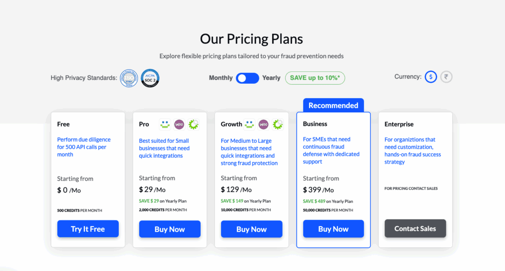This screenshot has height=271, width=505.
Task: Click the WooCommerce icon in Pro plan
Action: click(x=179, y=124)
